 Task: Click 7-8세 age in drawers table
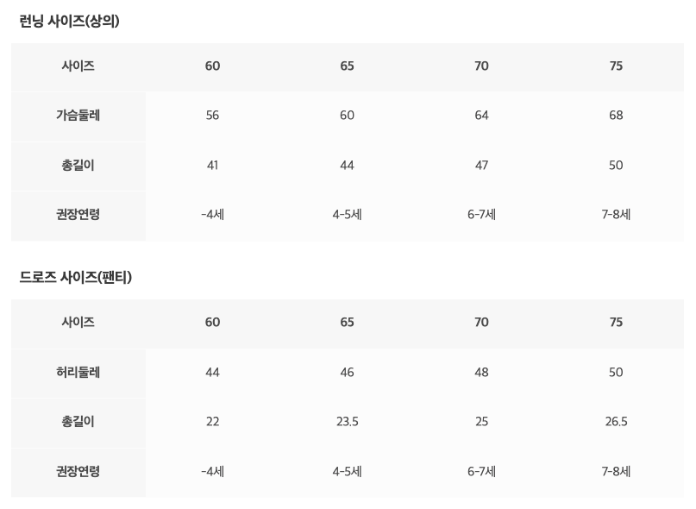[x=616, y=472]
